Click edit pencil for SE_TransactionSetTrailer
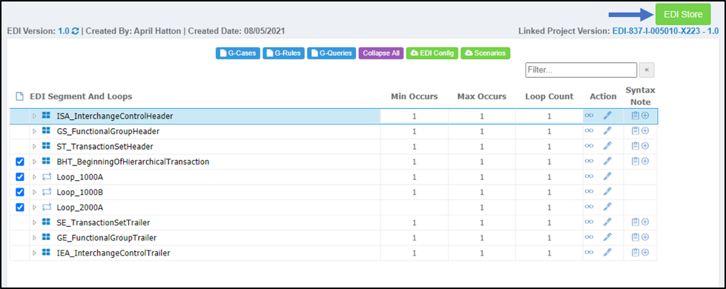Screen dimensions: 726x289 tap(607, 222)
